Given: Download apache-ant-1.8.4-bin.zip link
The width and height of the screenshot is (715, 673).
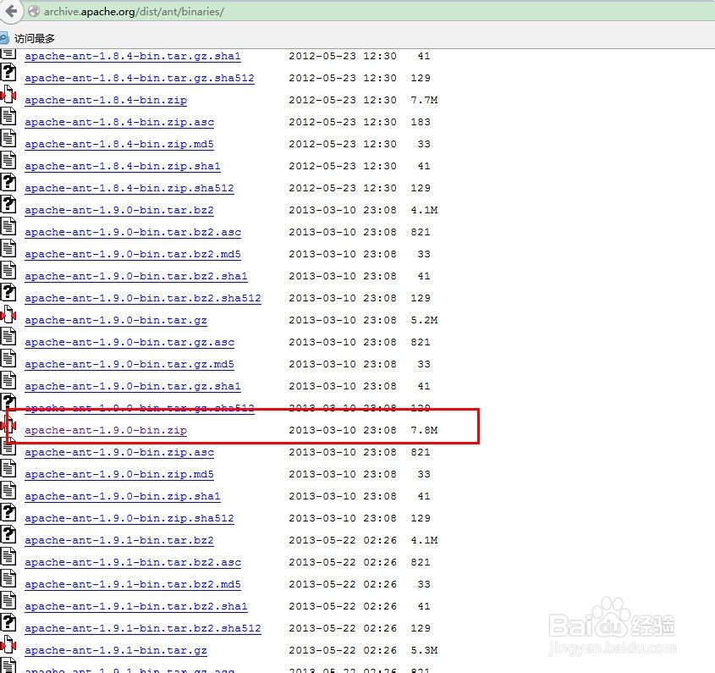Looking at the screenshot, I should [106, 100].
